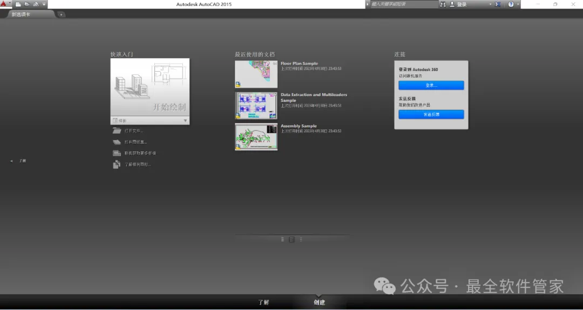Click the 打开图纸集... link
583x310 pixels.
[135, 142]
